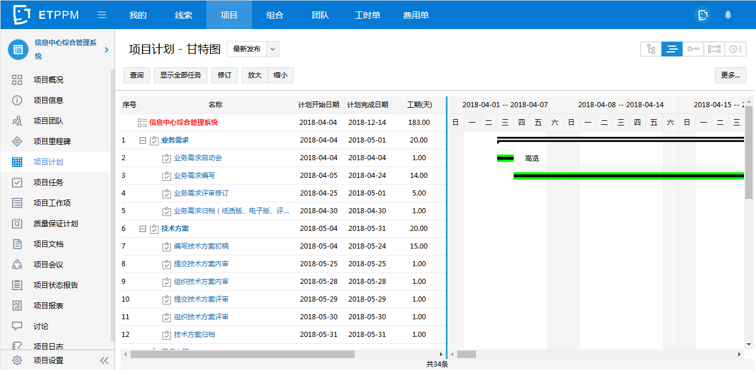Open 项目工作项 in the sidebar

[52, 203]
